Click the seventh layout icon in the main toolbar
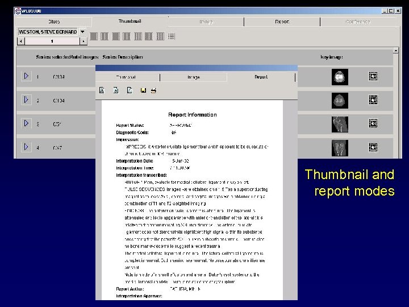The width and height of the screenshot is (409, 307). click(160, 36)
